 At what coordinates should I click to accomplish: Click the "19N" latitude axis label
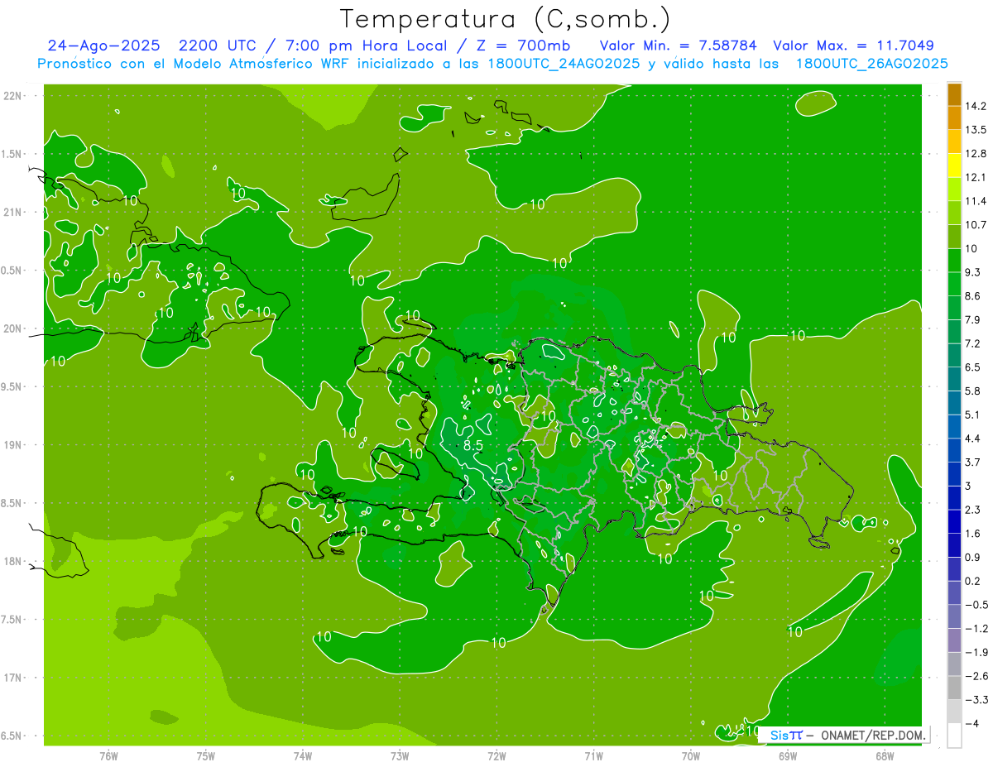coord(13,445)
